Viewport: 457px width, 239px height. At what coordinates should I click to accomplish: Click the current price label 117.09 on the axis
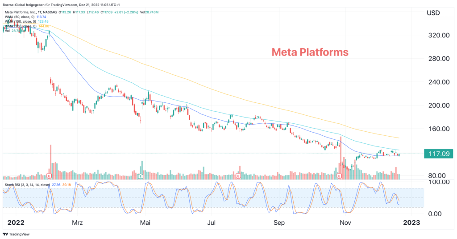(x=439, y=154)
